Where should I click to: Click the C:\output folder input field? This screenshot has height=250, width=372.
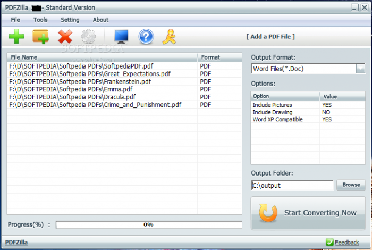point(292,185)
